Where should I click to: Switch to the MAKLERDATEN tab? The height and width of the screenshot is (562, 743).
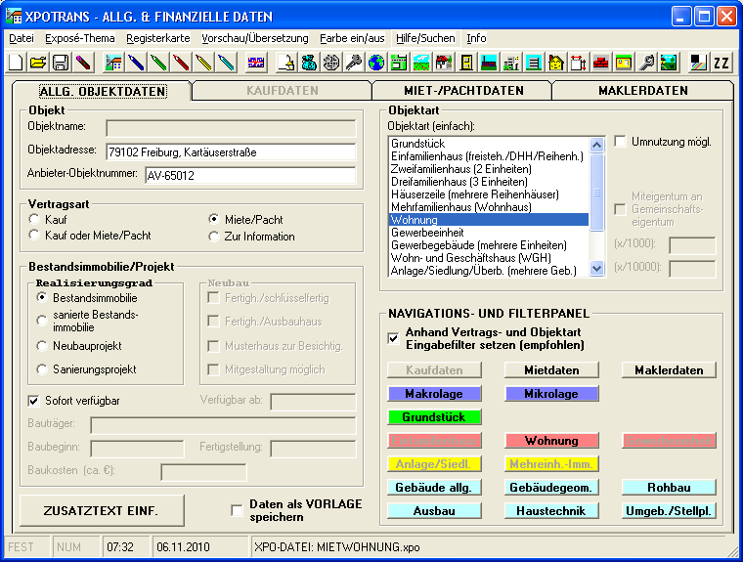[642, 91]
